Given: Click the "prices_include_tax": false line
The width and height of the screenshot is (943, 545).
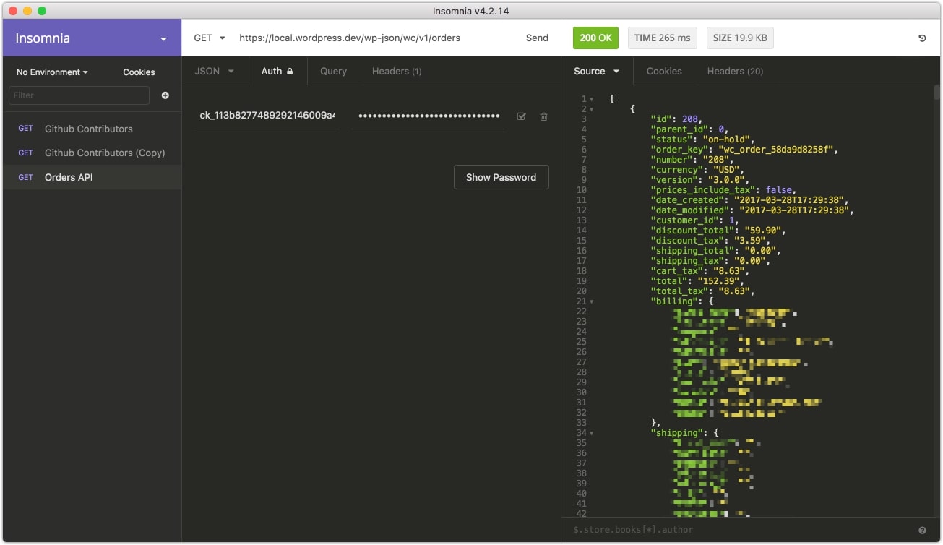Looking at the screenshot, I should click(723, 190).
